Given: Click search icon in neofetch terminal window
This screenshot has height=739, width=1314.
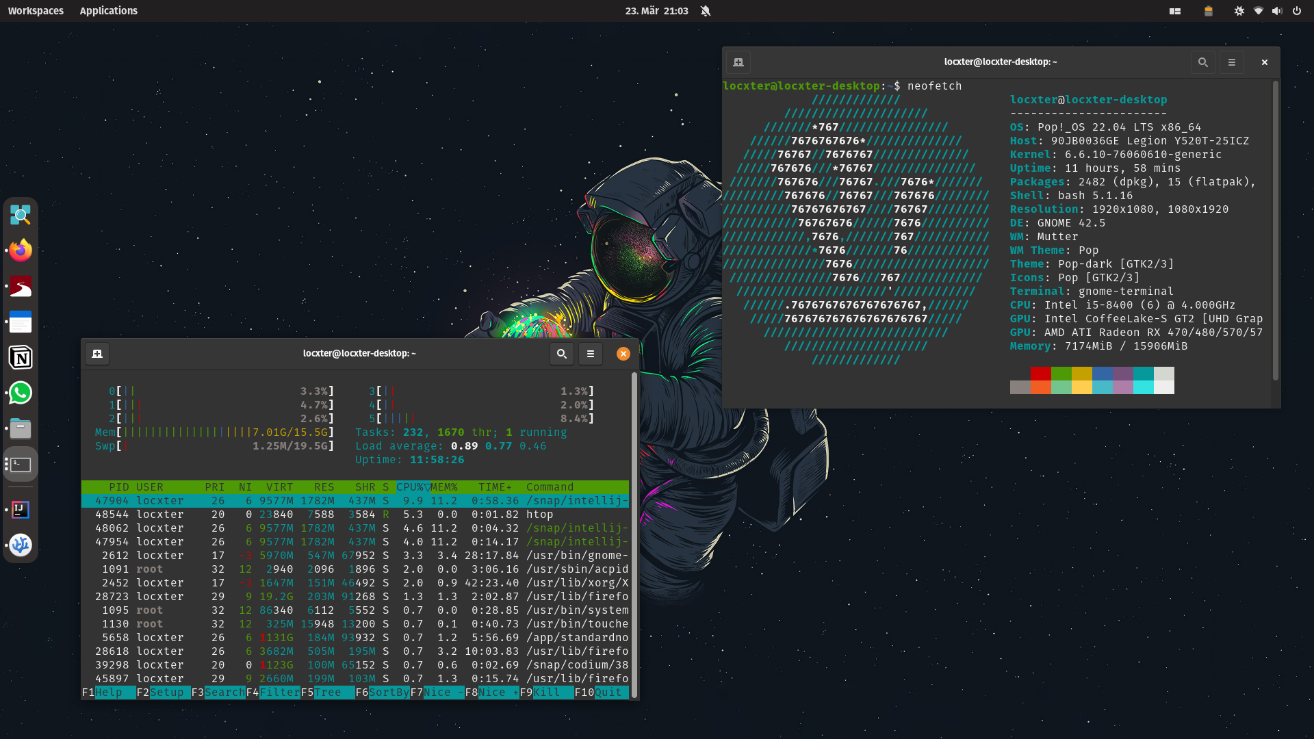Looking at the screenshot, I should point(1203,62).
